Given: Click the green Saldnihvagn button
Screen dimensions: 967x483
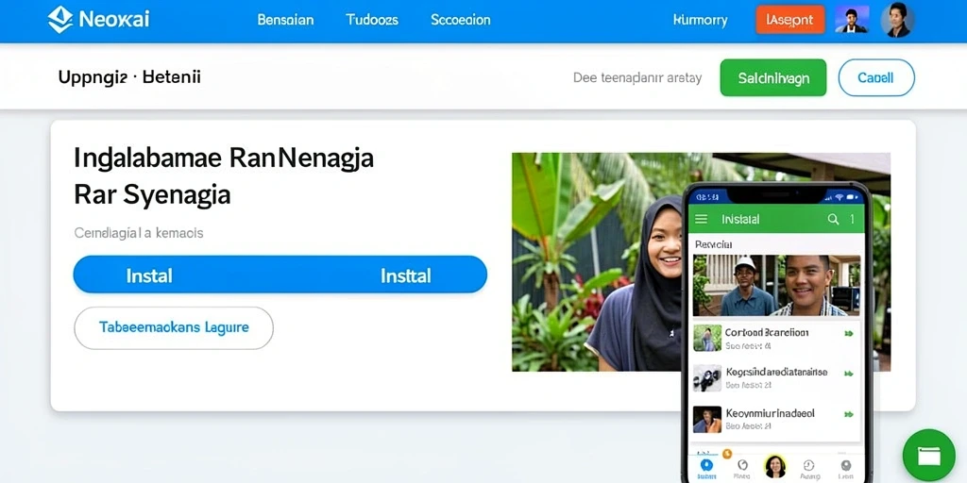Looking at the screenshot, I should (772, 77).
